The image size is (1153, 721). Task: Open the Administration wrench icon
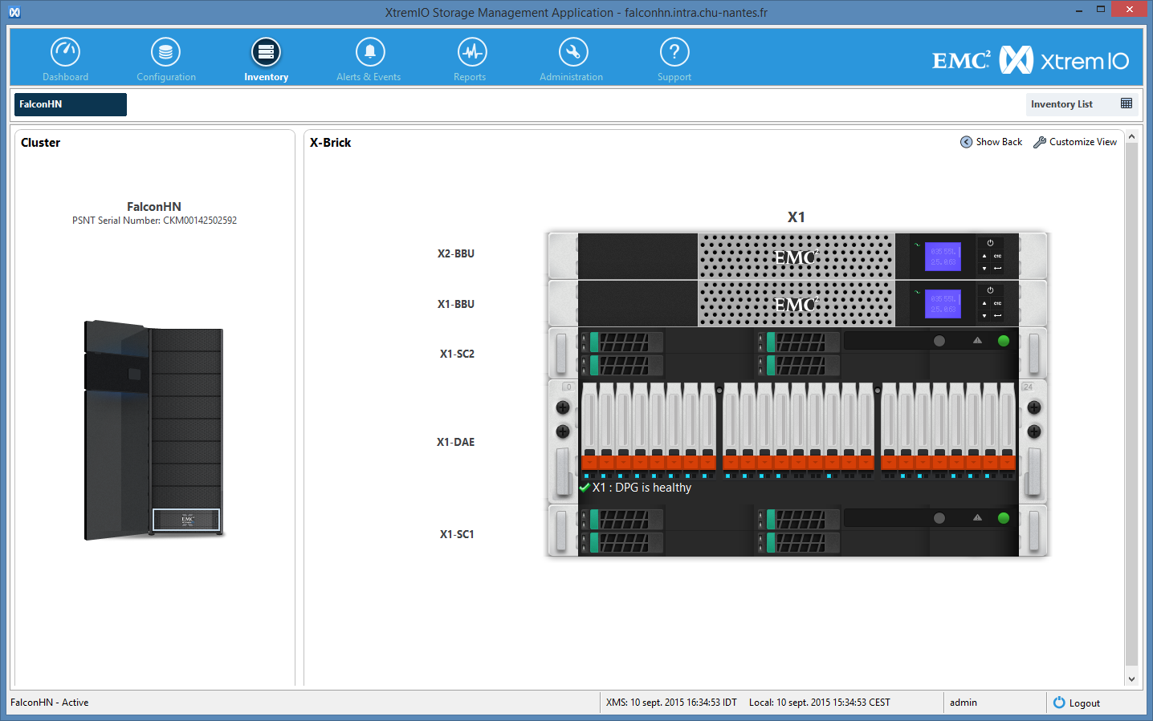pos(572,53)
